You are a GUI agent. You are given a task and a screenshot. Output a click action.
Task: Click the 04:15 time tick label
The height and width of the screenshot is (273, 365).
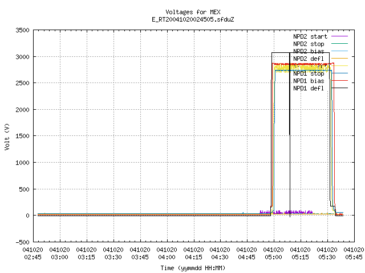click(193, 257)
